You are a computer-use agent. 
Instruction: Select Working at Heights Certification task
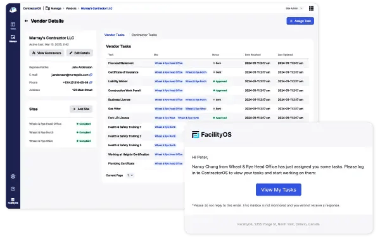click(x=129, y=154)
